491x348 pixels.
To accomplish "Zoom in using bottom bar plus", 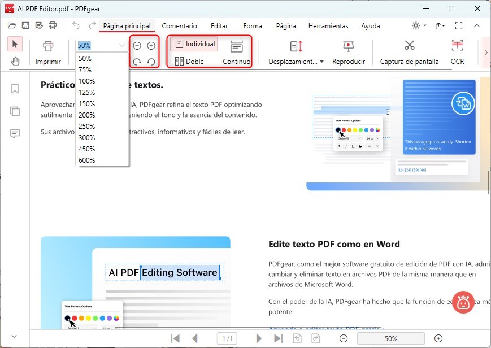I will pyautogui.click(x=438, y=338).
